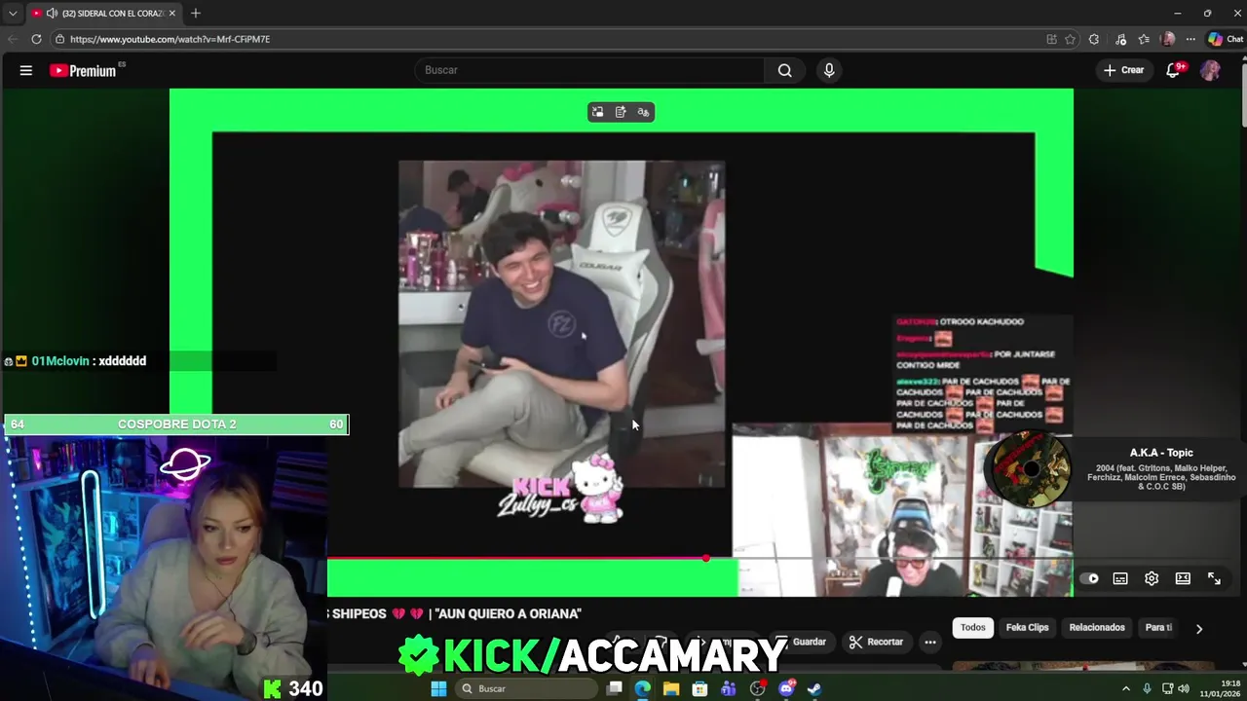Click the YouTube search magnifier button

click(784, 70)
